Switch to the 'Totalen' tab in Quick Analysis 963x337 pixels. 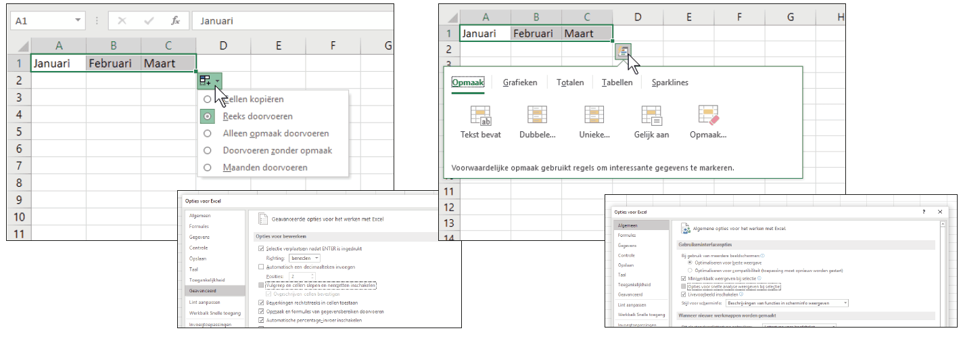coord(570,83)
